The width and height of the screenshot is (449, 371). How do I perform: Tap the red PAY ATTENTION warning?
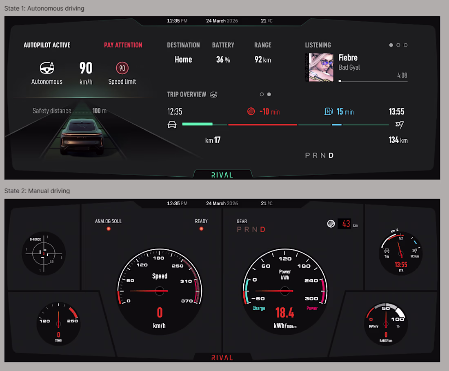[123, 45]
